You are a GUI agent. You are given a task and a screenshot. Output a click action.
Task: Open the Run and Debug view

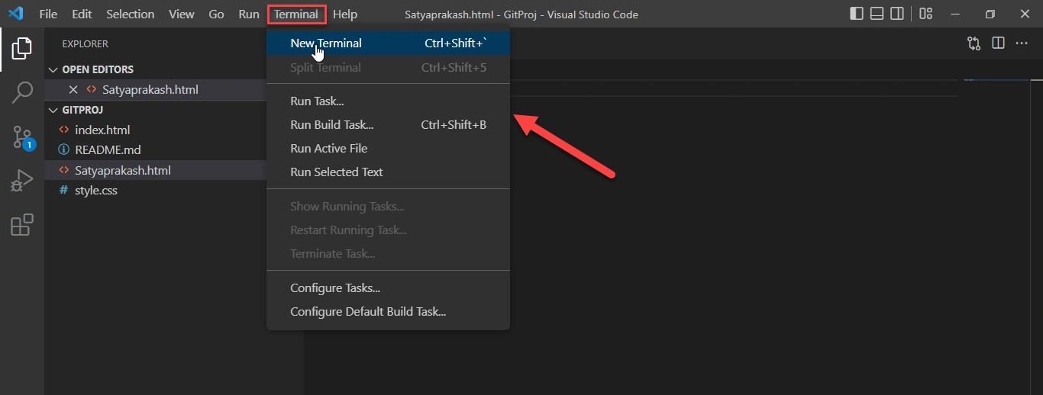22,181
